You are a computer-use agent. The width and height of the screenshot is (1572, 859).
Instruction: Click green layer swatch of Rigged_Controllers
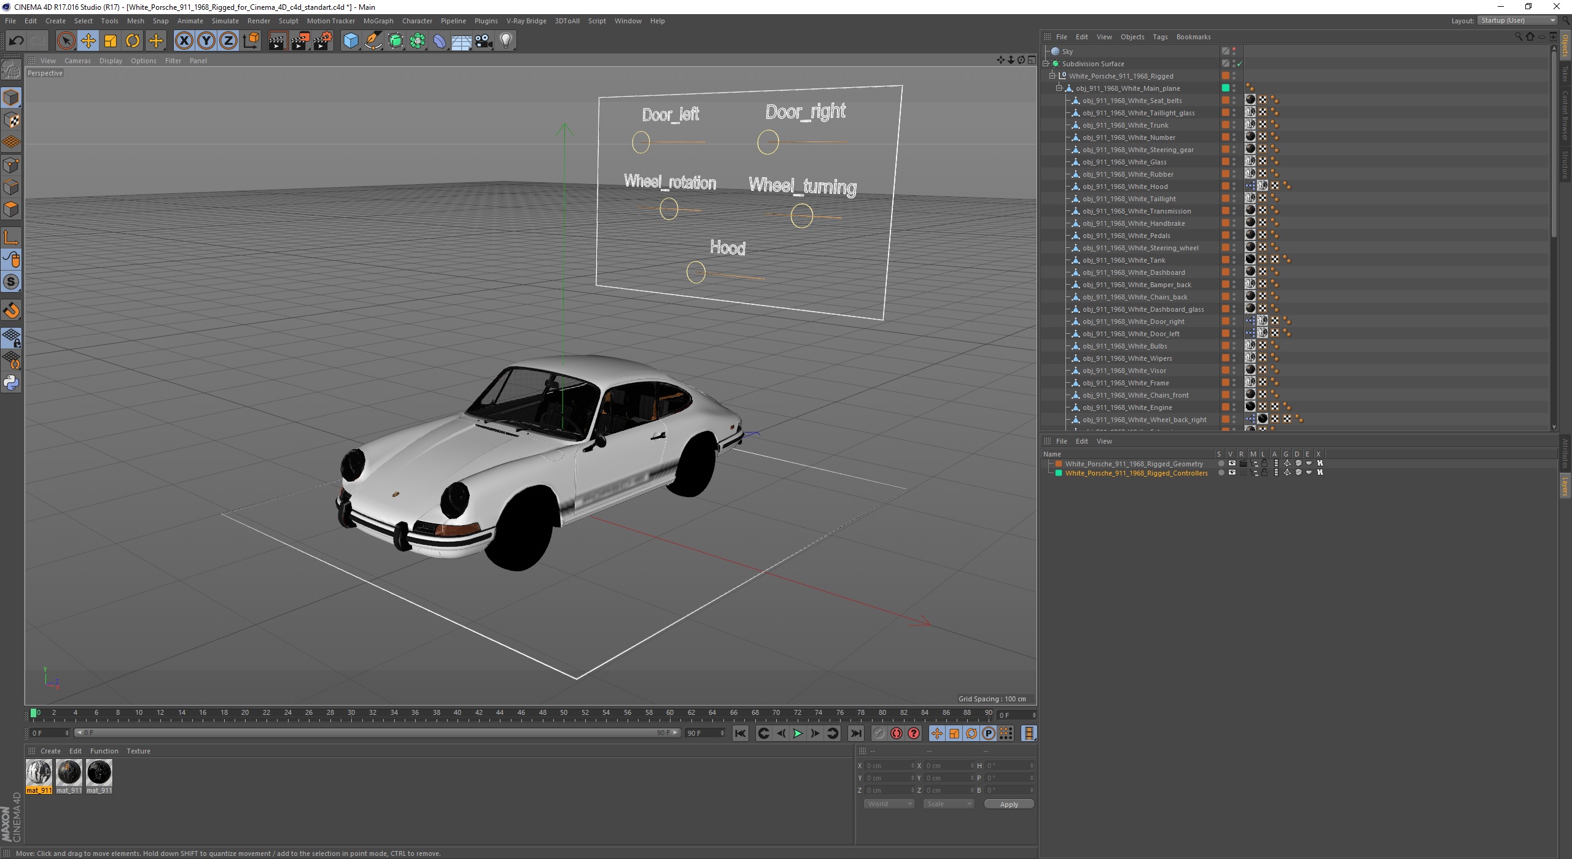click(x=1059, y=473)
